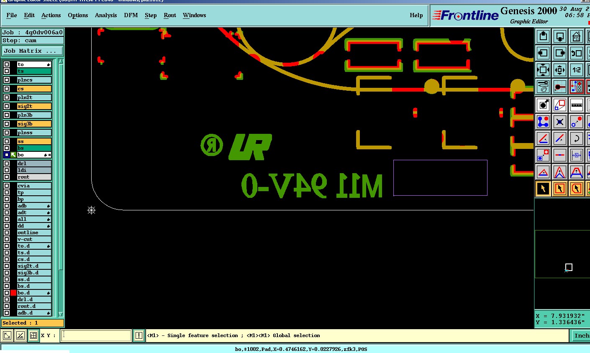Open the DFM menu

click(131, 15)
